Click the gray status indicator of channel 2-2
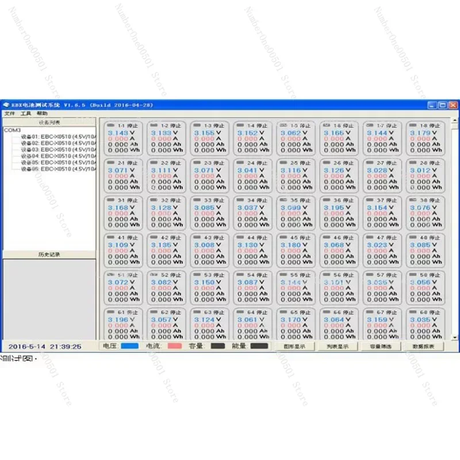The height and width of the screenshot is (460, 460). point(154,163)
